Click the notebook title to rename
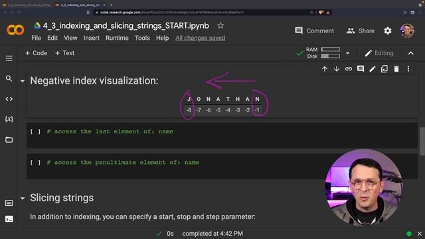This screenshot has height=239, width=425. pyautogui.click(x=126, y=26)
